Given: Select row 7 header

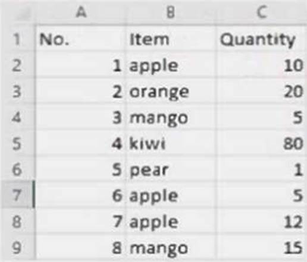Looking at the screenshot, I should coord(18,195).
